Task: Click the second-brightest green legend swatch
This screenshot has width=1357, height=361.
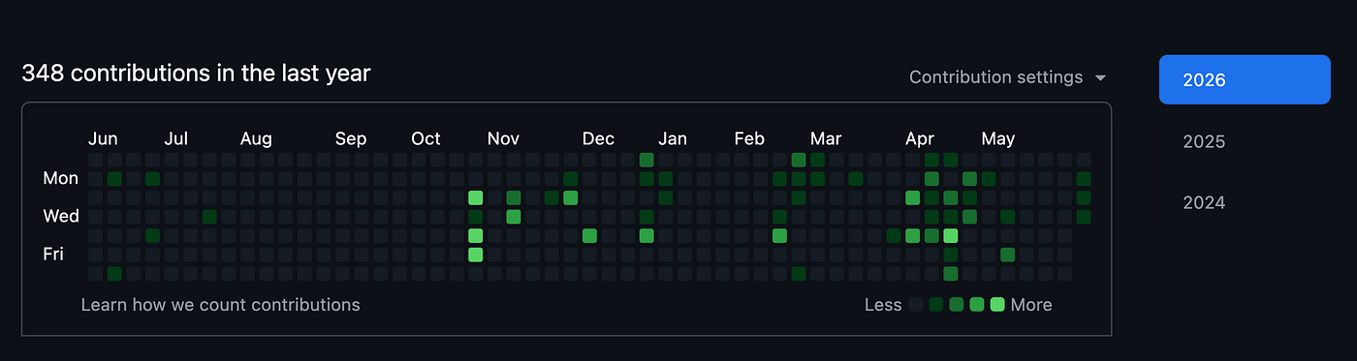Action: pos(977,305)
